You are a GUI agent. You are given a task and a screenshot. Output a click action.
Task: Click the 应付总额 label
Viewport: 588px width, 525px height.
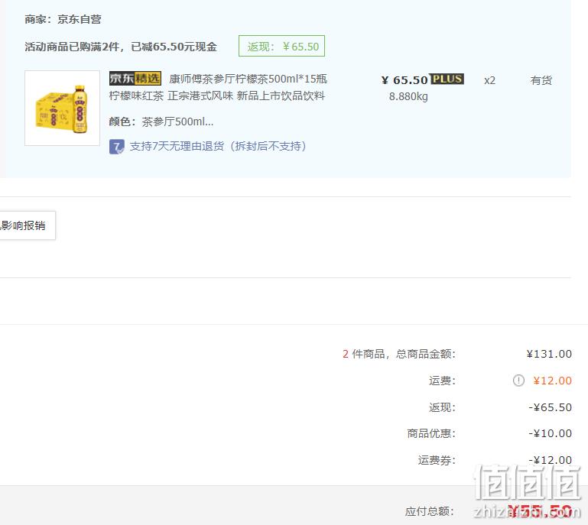click(430, 511)
